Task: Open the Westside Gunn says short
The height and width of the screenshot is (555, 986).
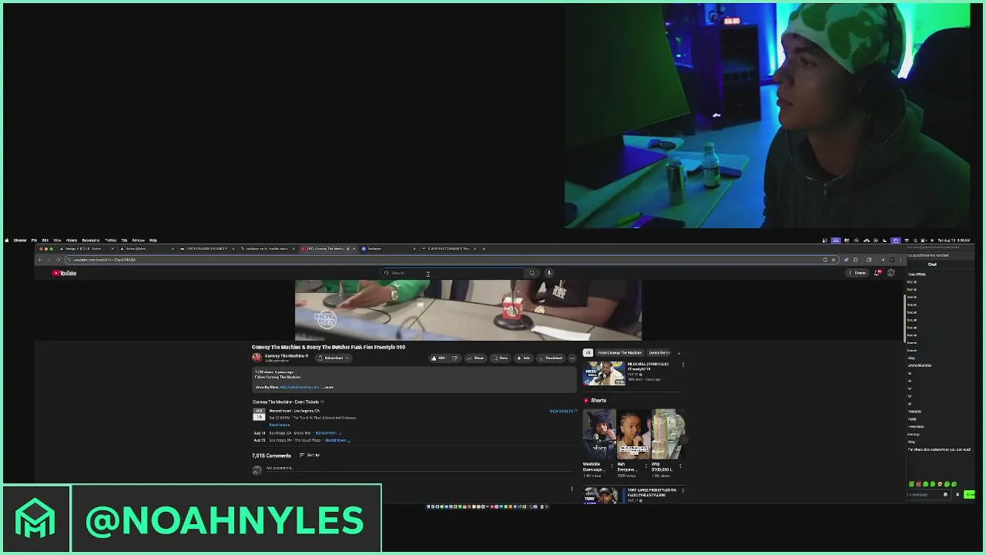Action: pos(599,434)
